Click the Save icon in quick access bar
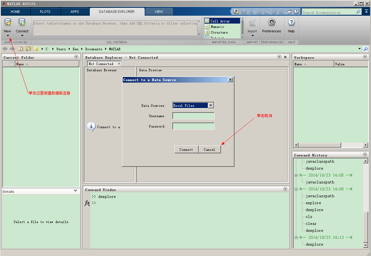 [244, 11]
